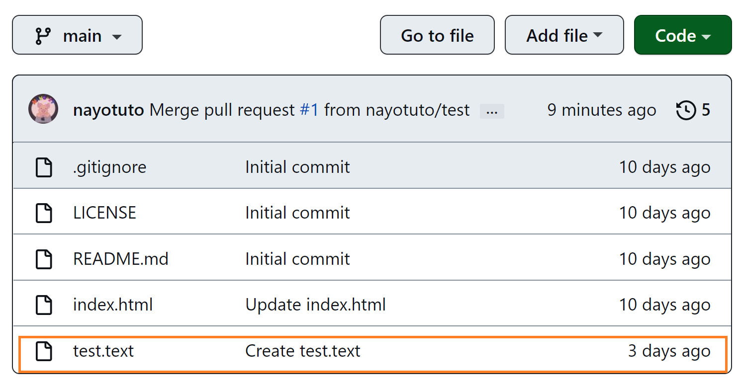Open pull request #1 link
741x386 pixels.
pyautogui.click(x=309, y=110)
